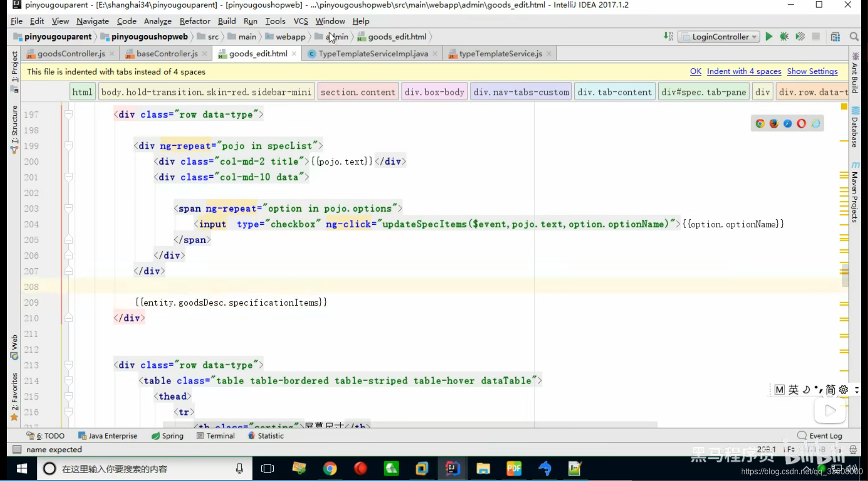This screenshot has height=481, width=868.
Task: Switch to the typeTemplateService.js tab
Action: click(500, 53)
